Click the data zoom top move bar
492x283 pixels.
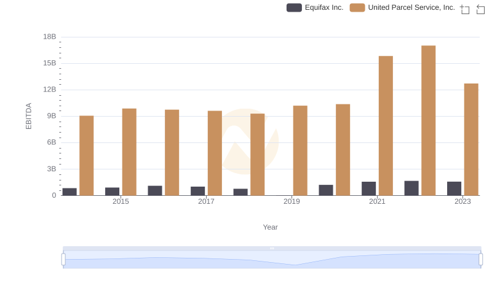(x=272, y=248)
